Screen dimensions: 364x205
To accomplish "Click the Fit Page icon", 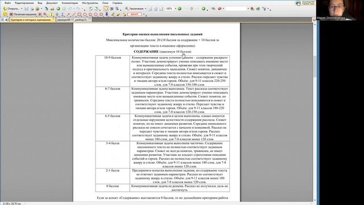I will pyautogui.click(x=155, y=9).
